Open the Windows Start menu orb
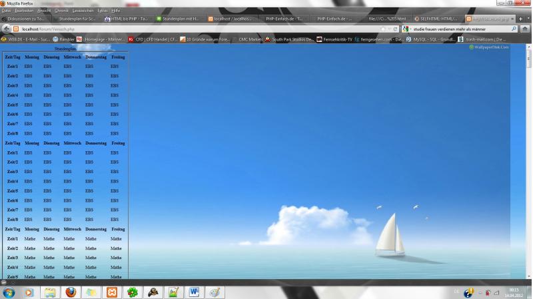This screenshot has width=533, height=299. [9, 292]
